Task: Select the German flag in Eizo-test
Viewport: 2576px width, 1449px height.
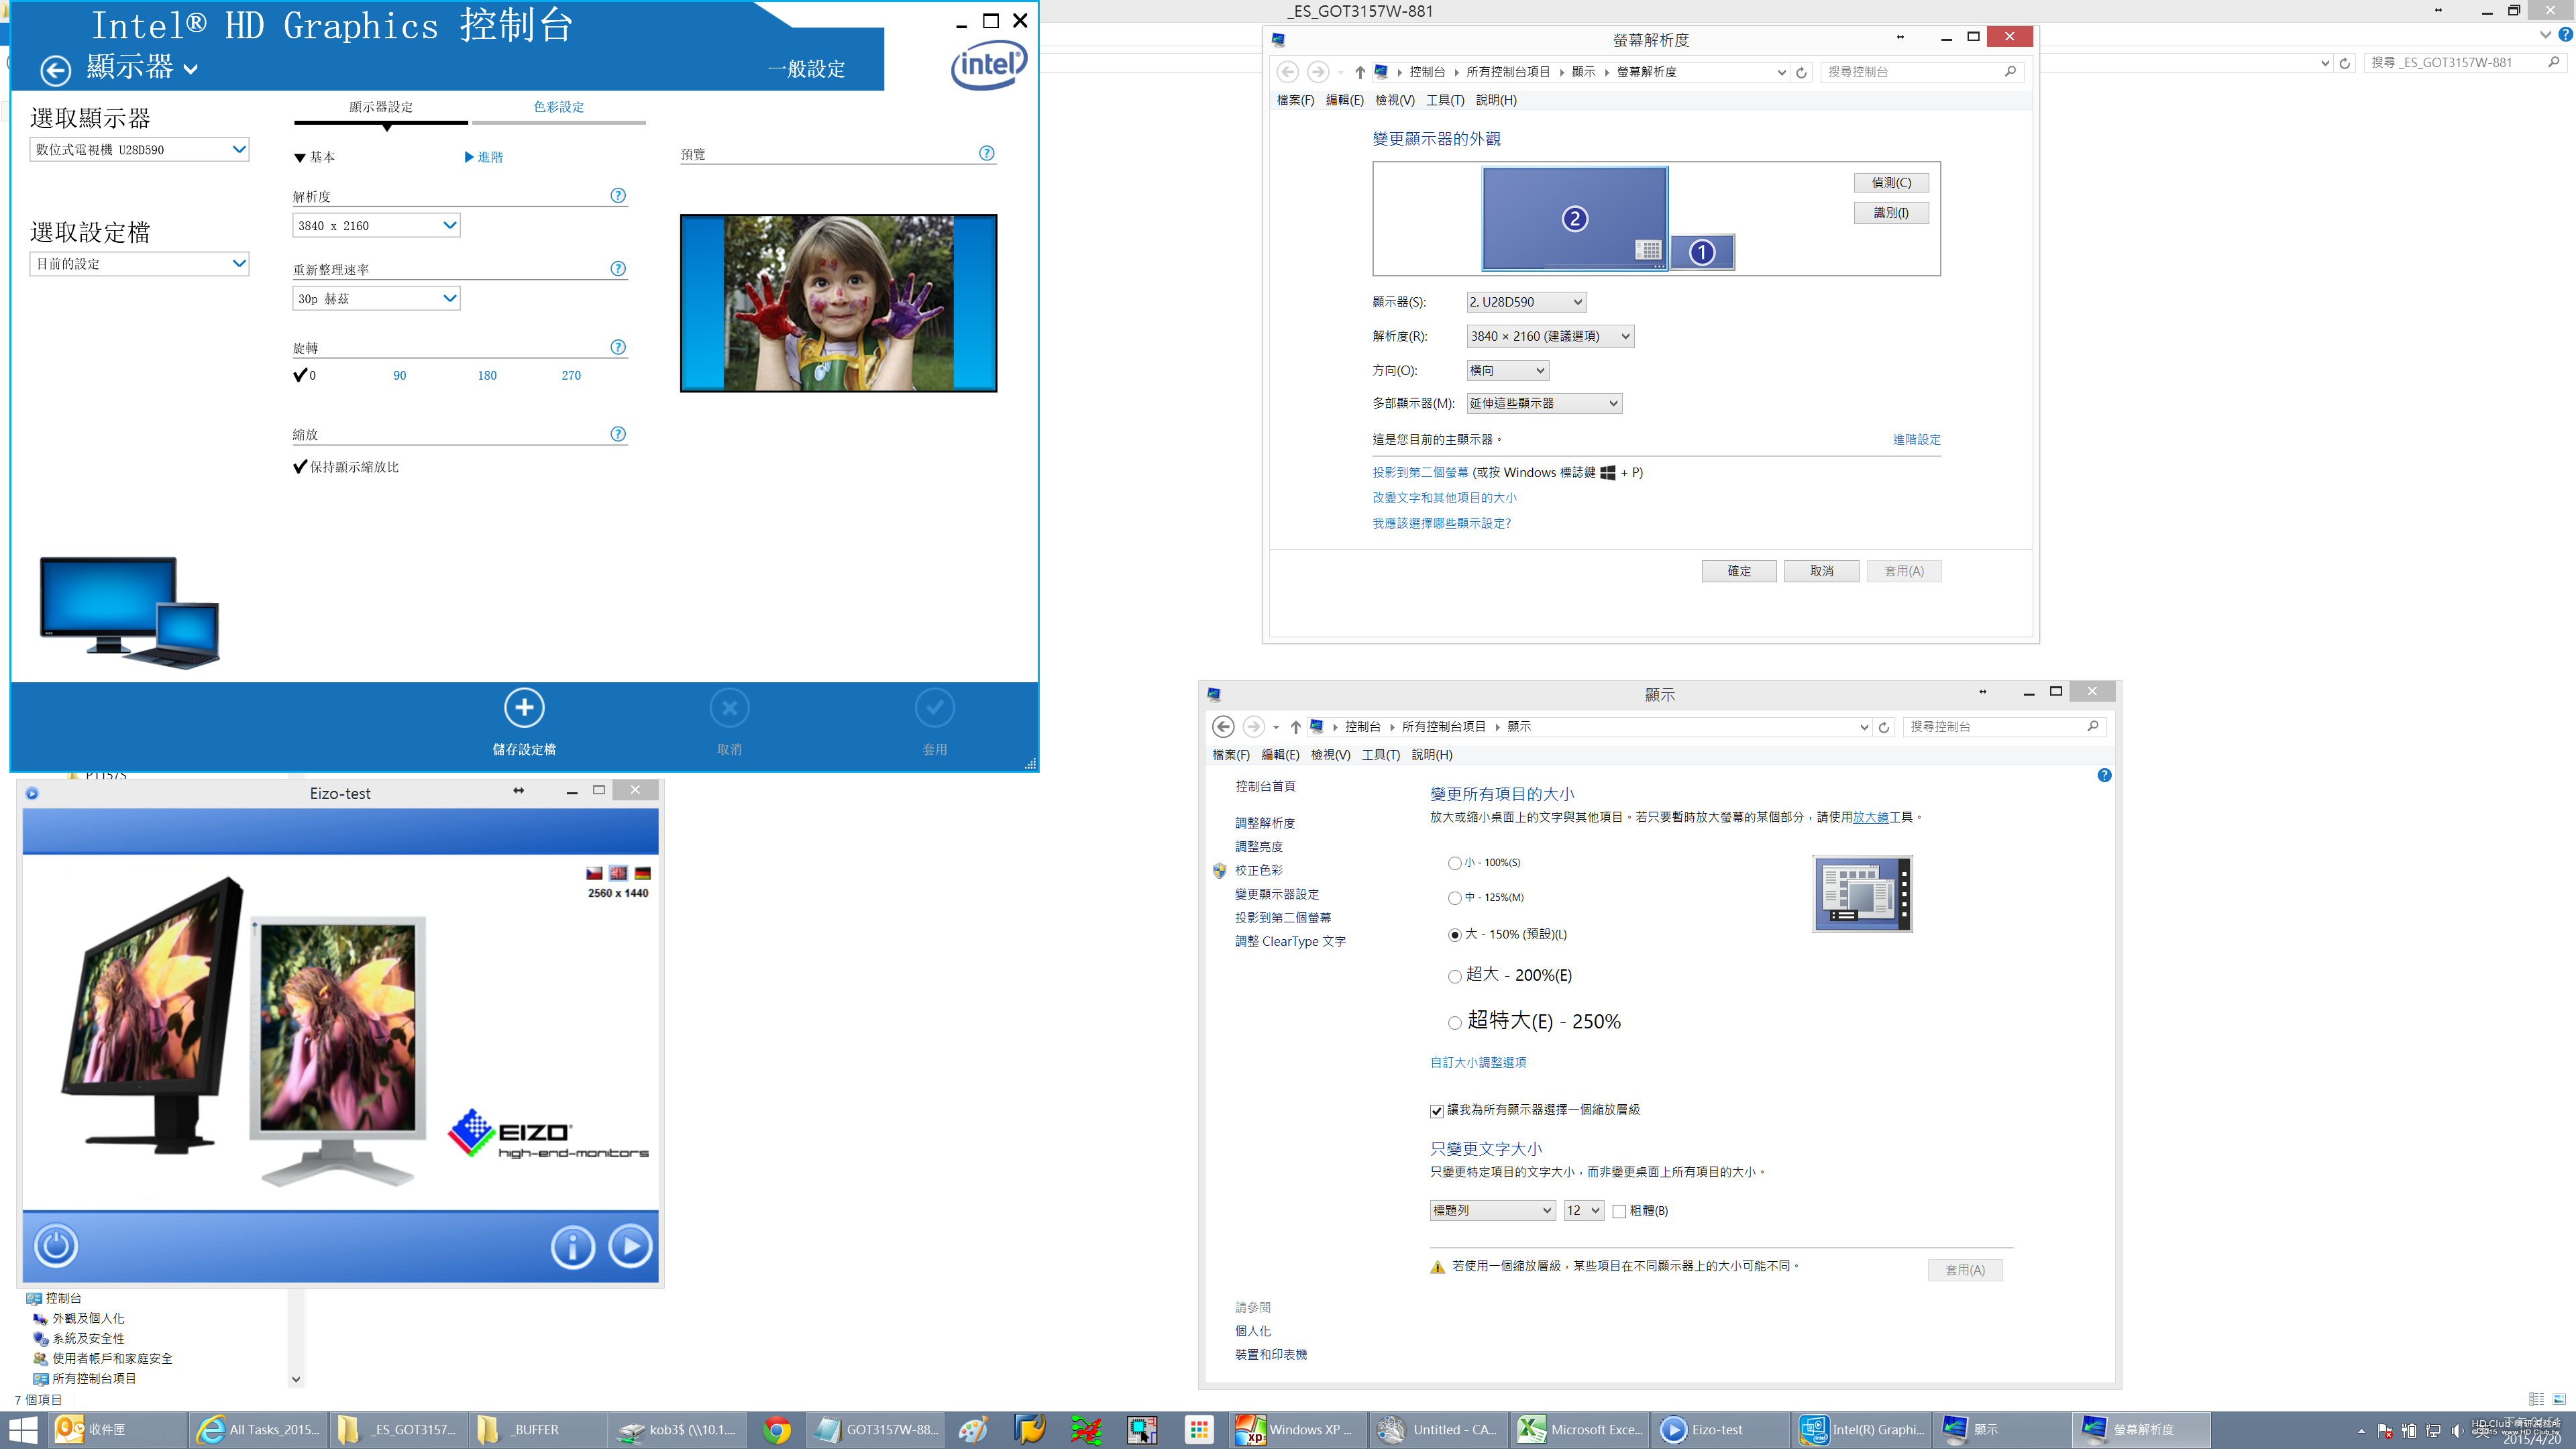Action: point(642,873)
